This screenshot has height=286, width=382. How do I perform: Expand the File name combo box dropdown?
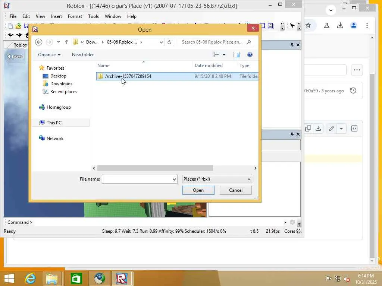174,179
